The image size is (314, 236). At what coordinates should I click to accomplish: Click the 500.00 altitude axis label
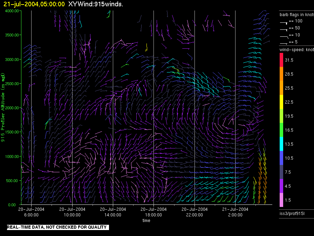click(x=12, y=181)
